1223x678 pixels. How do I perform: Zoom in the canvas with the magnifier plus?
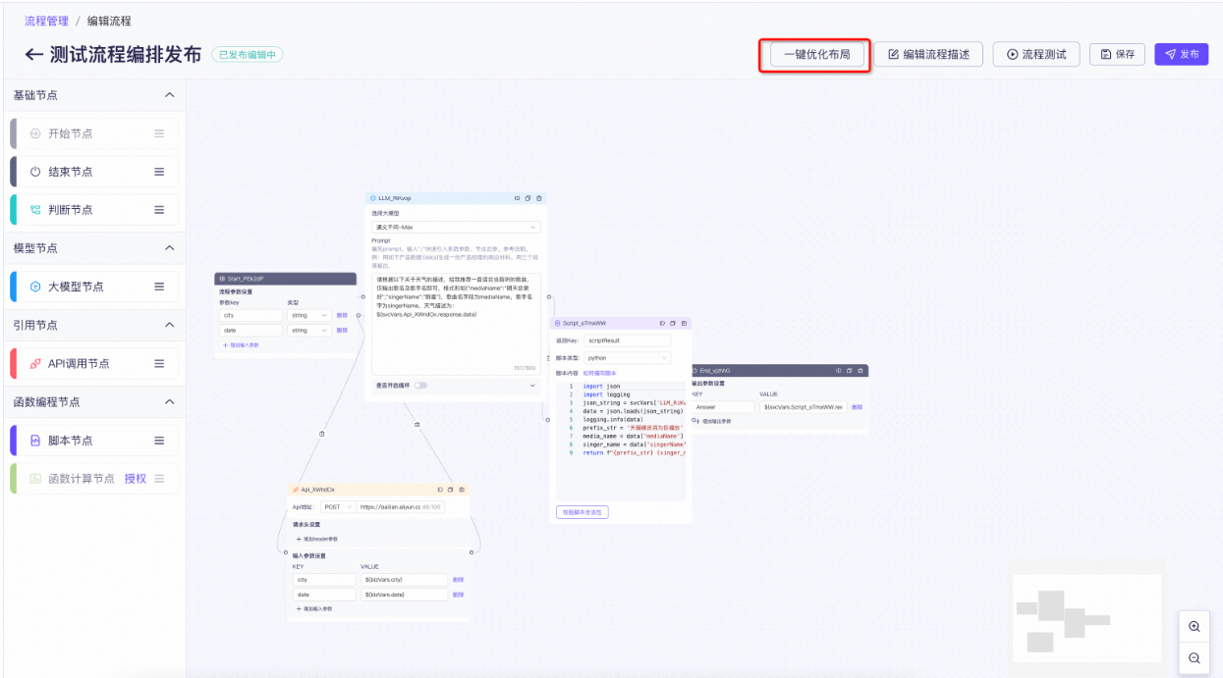[x=1195, y=626]
